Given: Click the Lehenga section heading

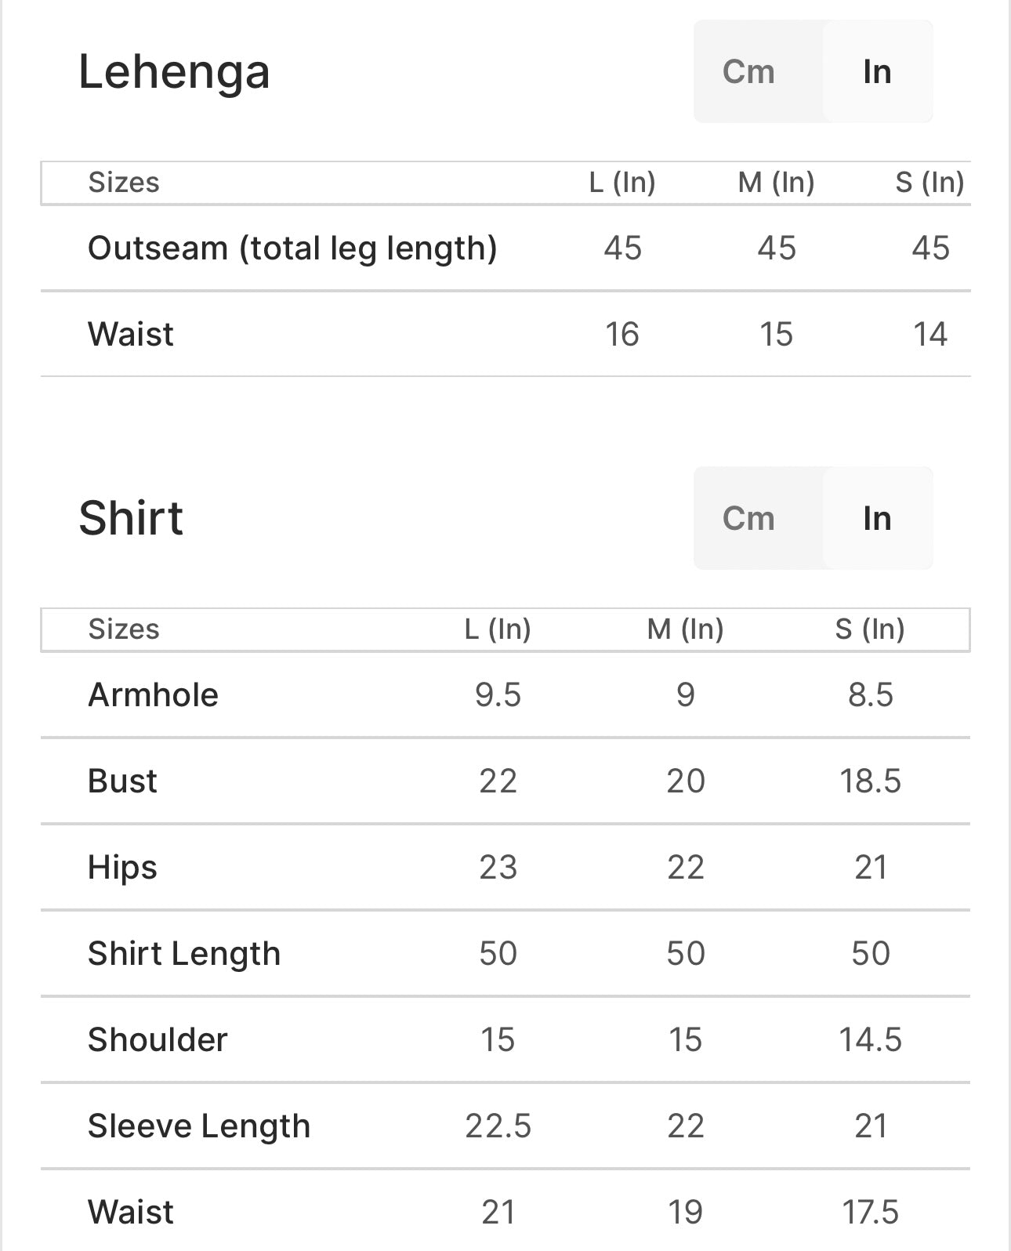Looking at the screenshot, I should 174,72.
